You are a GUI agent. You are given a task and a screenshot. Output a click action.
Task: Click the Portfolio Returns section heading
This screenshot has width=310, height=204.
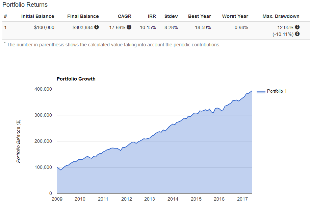coord(25,5)
